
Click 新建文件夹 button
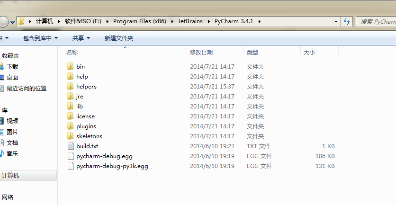tap(119, 38)
